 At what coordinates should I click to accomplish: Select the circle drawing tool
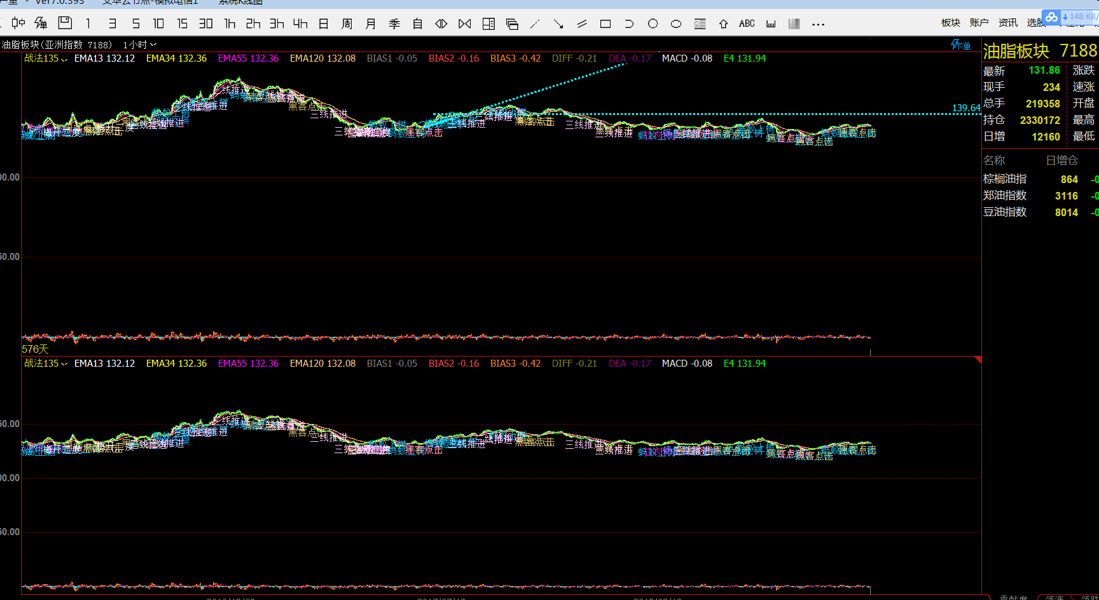click(x=653, y=24)
